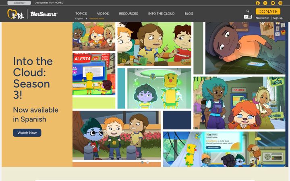
Task: Go to the BLOG menu item
Action: pyautogui.click(x=189, y=14)
